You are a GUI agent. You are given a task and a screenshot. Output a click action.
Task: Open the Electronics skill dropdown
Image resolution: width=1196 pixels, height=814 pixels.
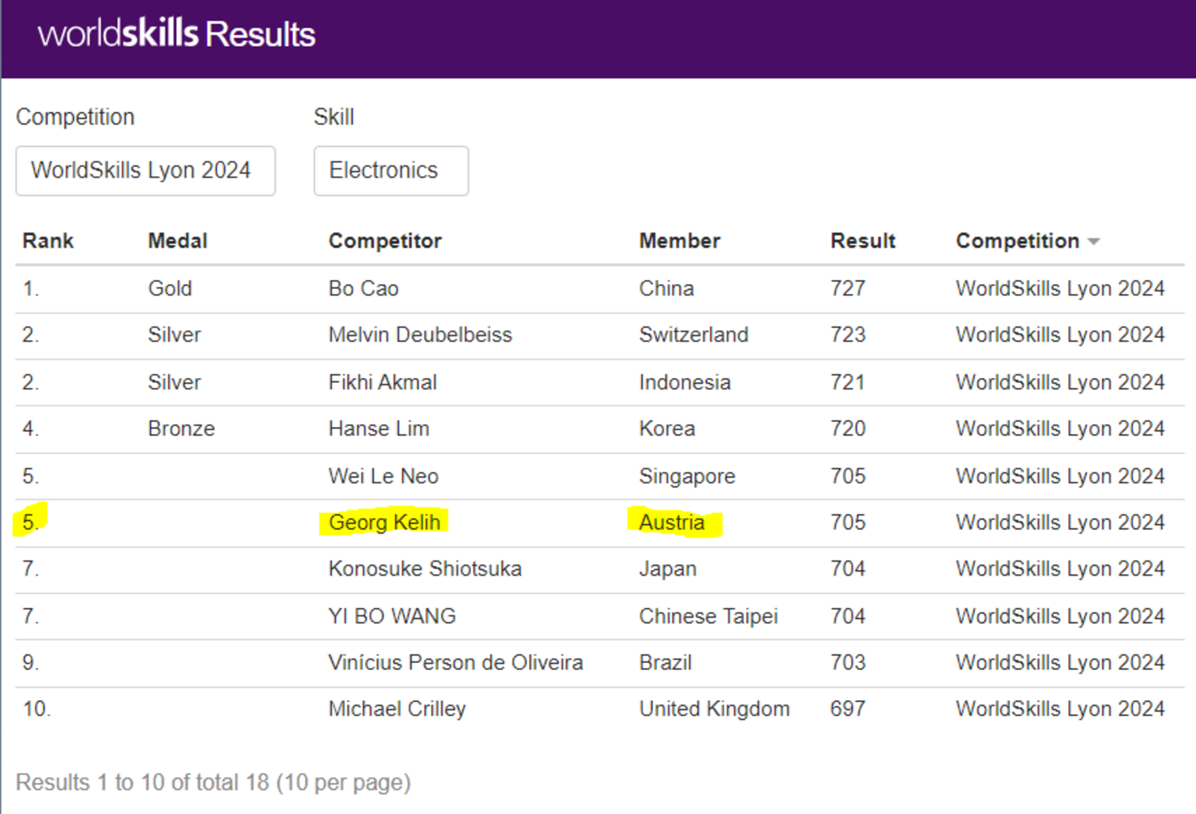pos(390,171)
